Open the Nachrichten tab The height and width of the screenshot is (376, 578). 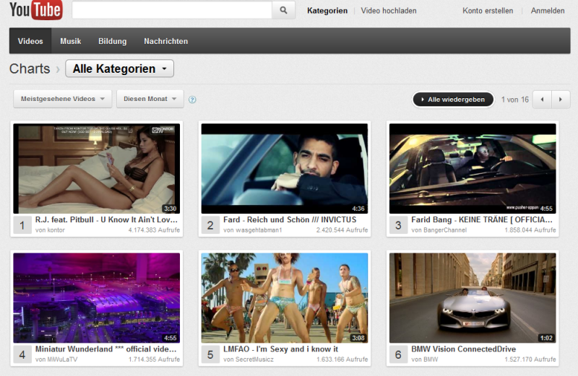coord(165,41)
